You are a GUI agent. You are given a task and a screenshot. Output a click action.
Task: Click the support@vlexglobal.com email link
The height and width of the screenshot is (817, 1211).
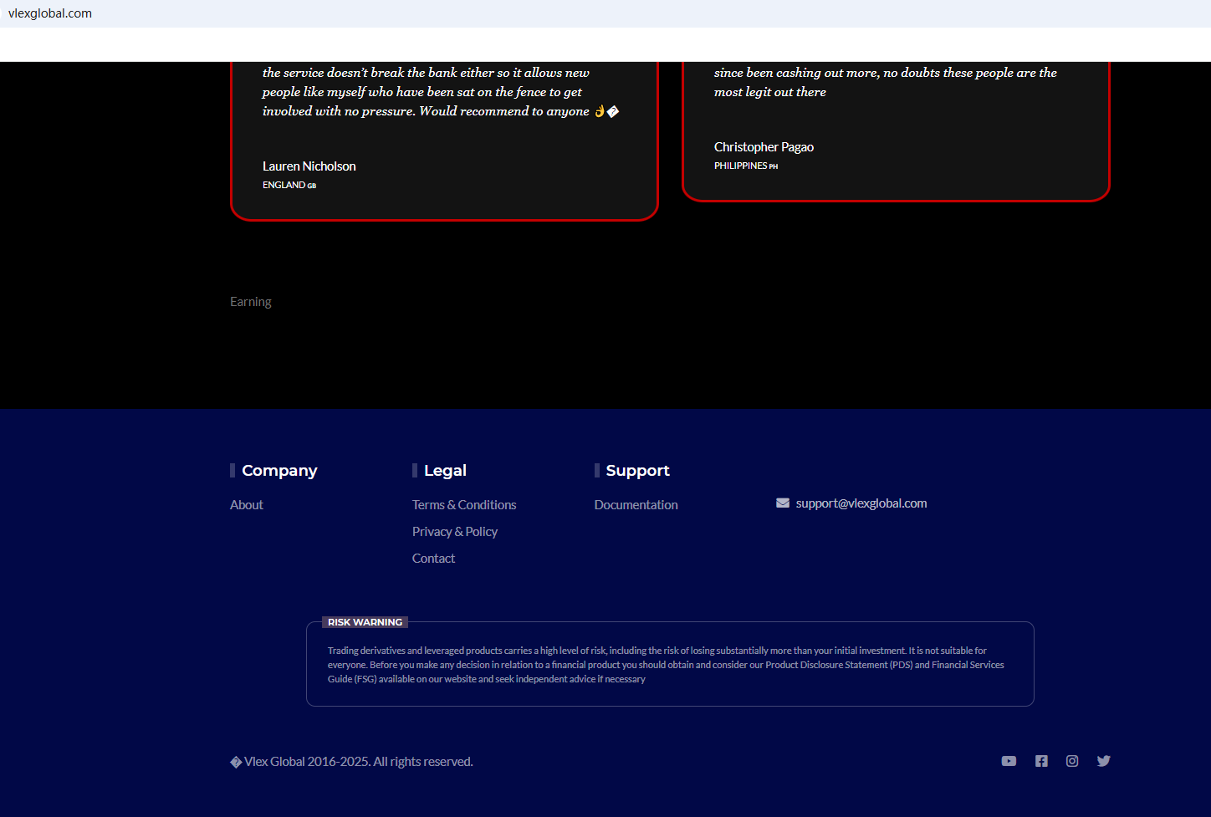point(861,503)
